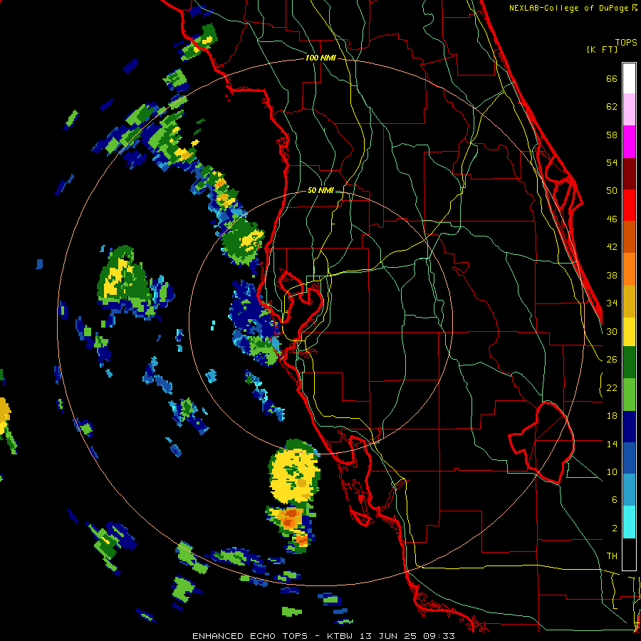Screen dimensions: 641x641
Task: Click the '30' legend value label
Action: (612, 331)
